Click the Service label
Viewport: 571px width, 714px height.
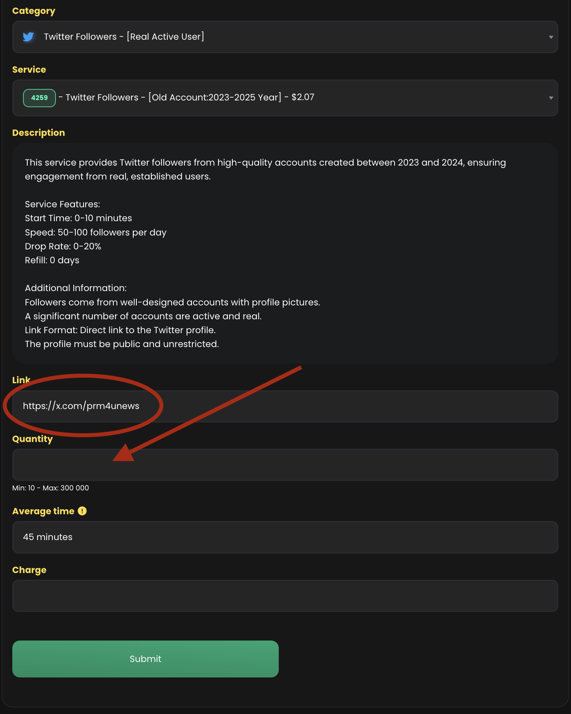coord(29,69)
